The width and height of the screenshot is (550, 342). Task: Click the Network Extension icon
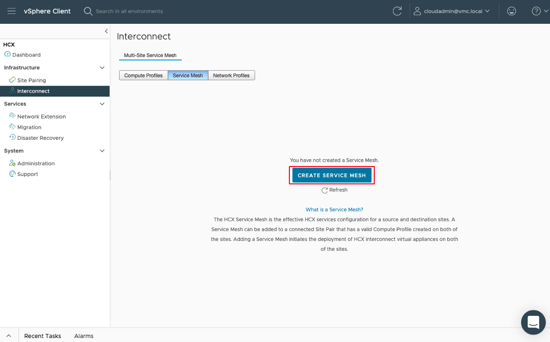pos(12,115)
